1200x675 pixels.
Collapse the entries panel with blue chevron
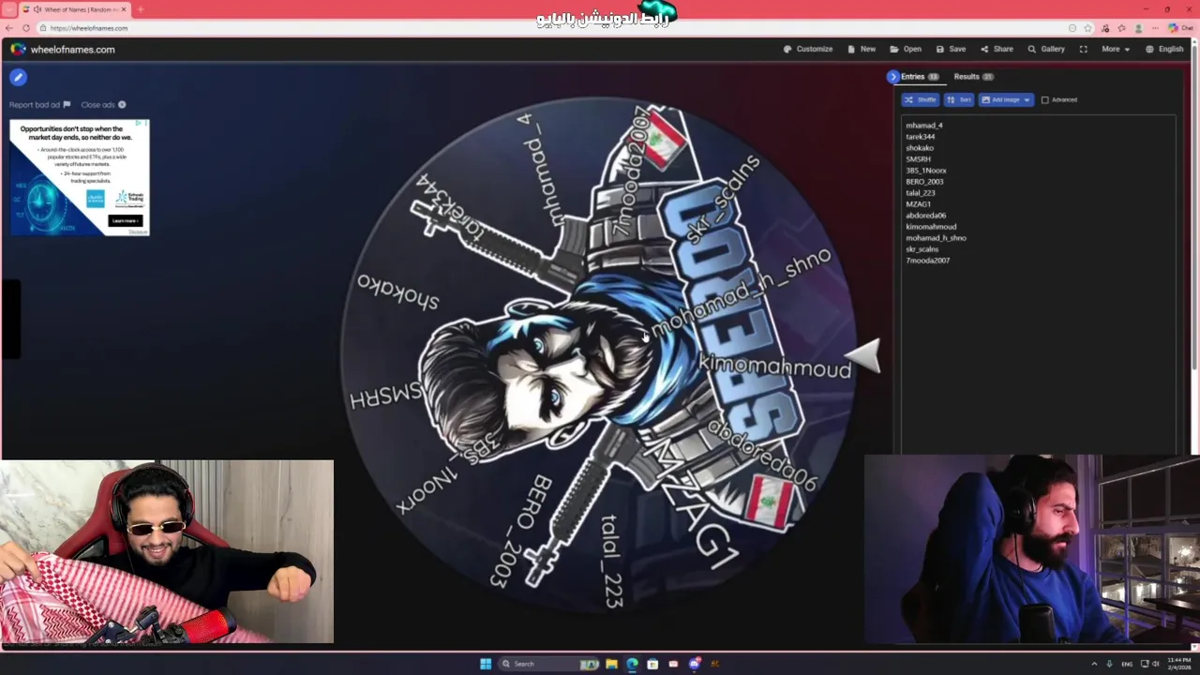pos(892,77)
